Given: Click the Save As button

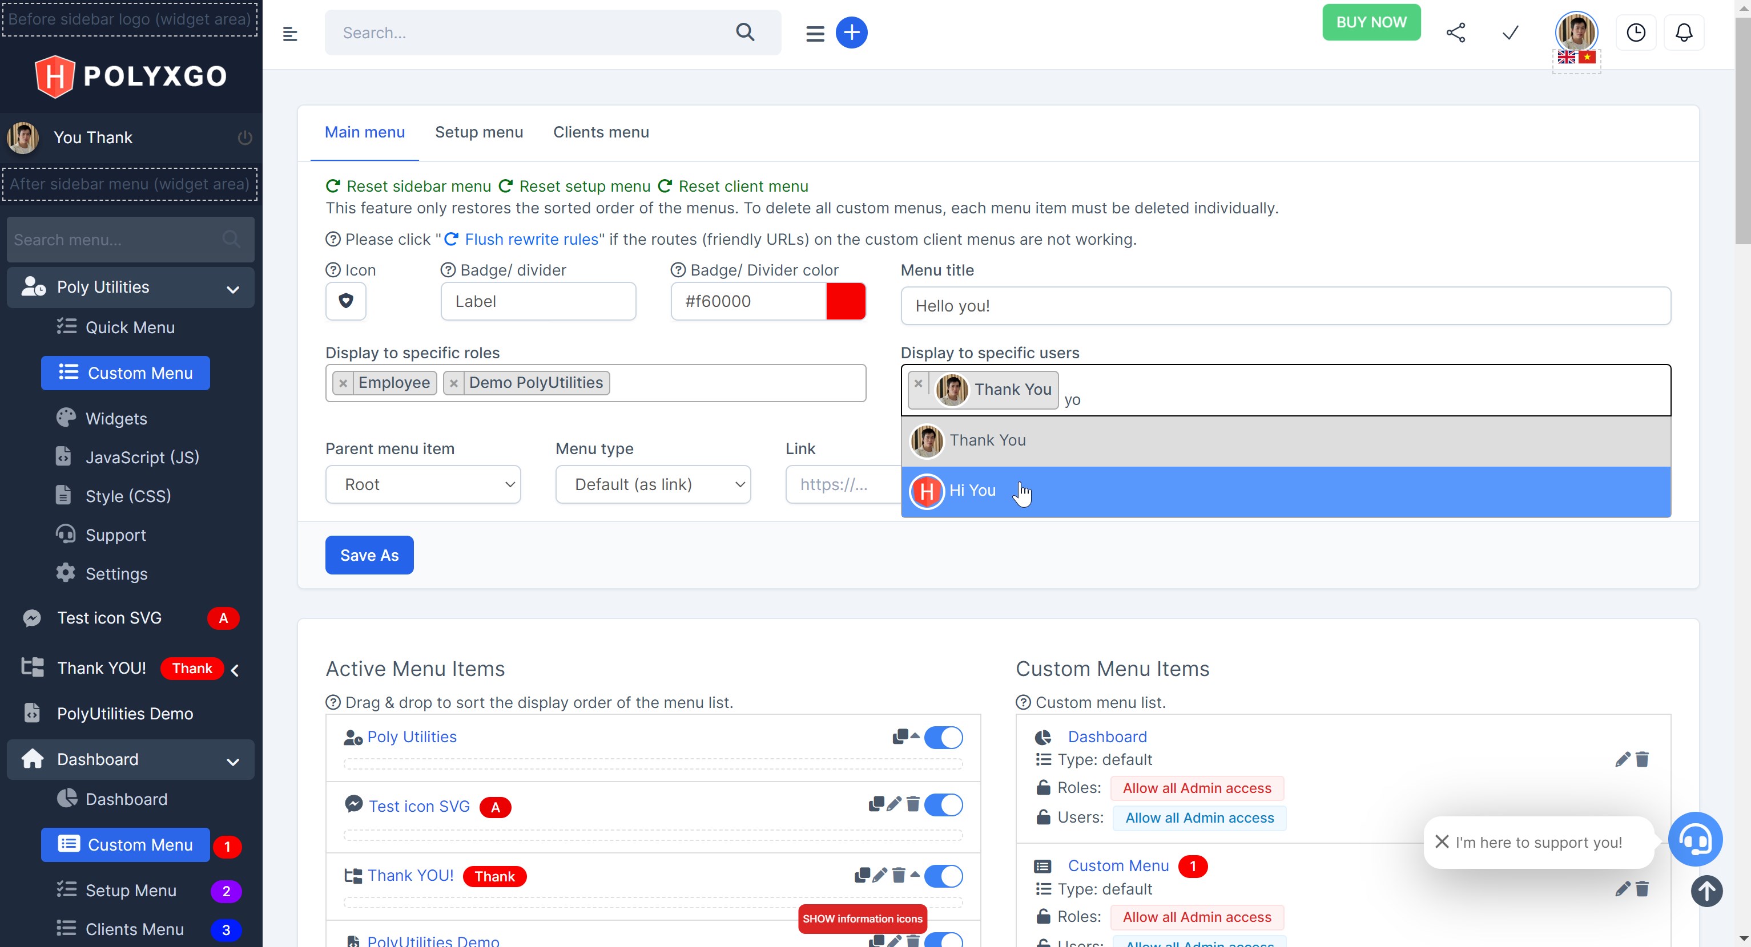Looking at the screenshot, I should [x=369, y=555].
